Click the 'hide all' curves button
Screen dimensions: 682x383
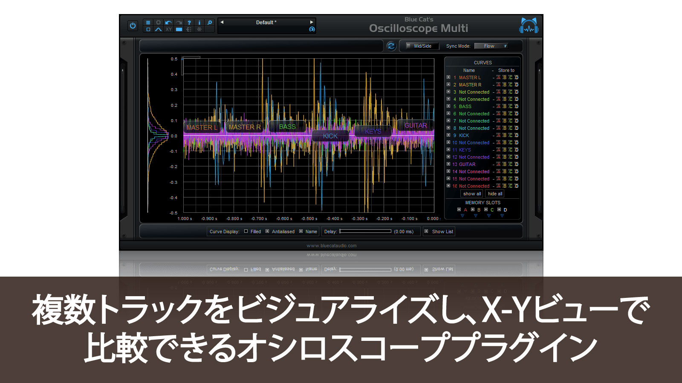(x=495, y=194)
